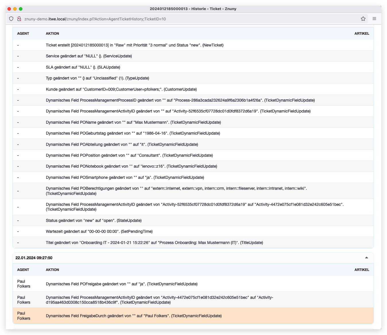Select the 'Titel geändert' TitleUpdate row
This screenshot has width=387, height=335.
point(193,243)
